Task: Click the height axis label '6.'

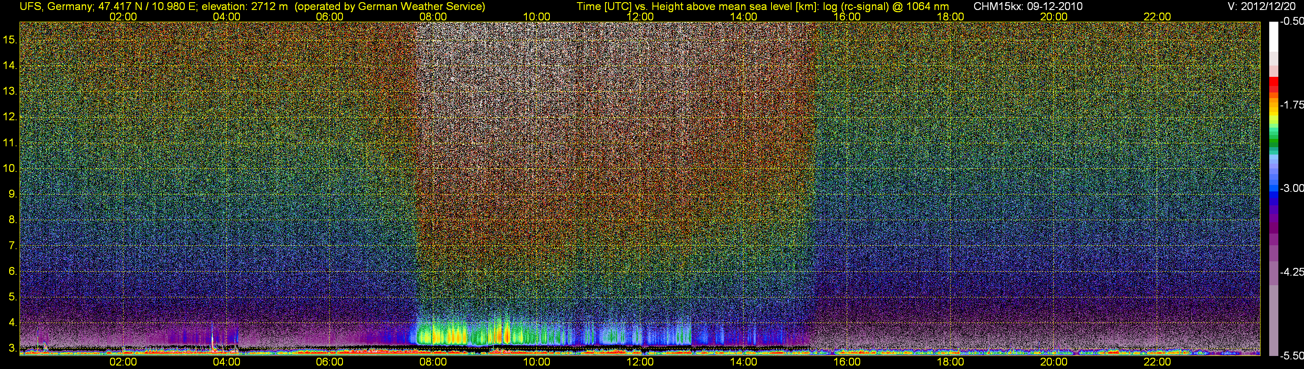Action: point(13,271)
